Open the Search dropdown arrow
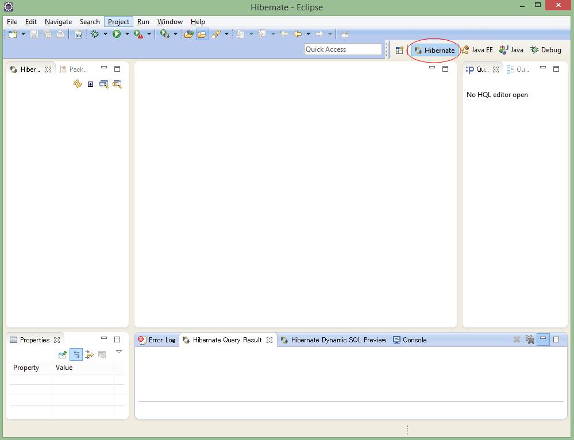The width and height of the screenshot is (574, 440). (x=226, y=34)
